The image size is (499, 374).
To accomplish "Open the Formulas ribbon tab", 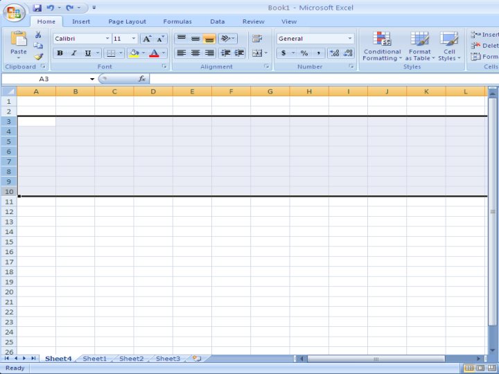I will point(177,21).
